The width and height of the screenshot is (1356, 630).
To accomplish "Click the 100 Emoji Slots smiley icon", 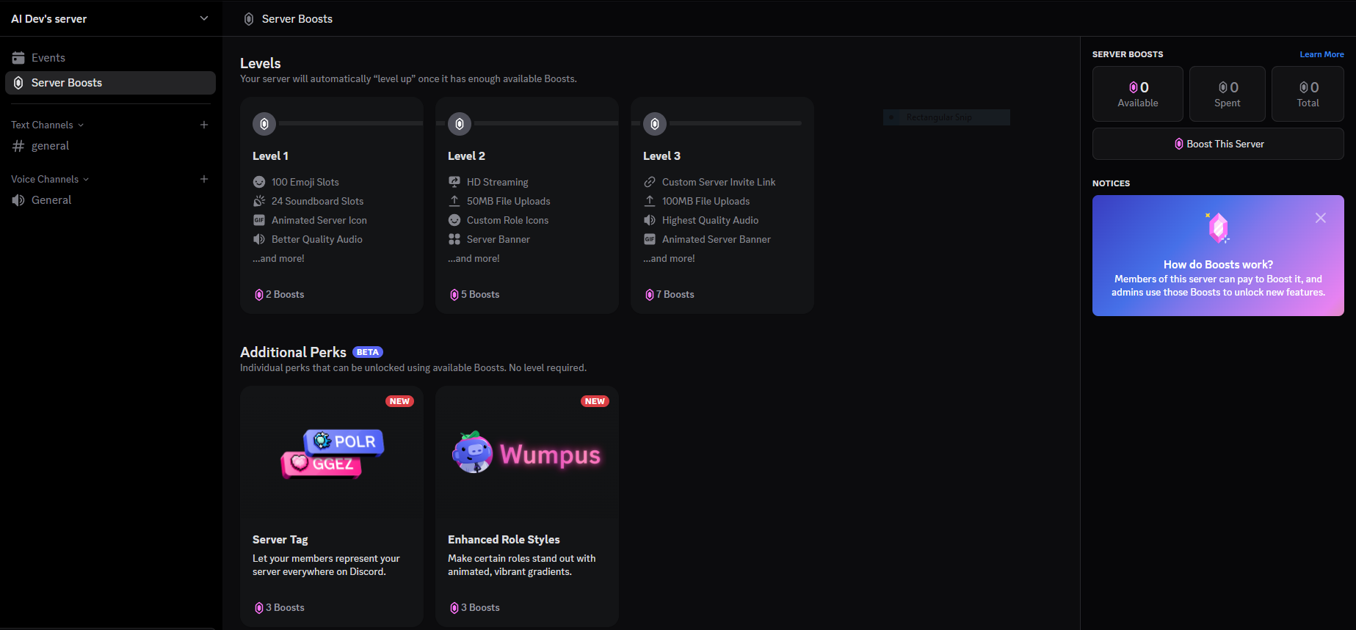I will (x=259, y=182).
